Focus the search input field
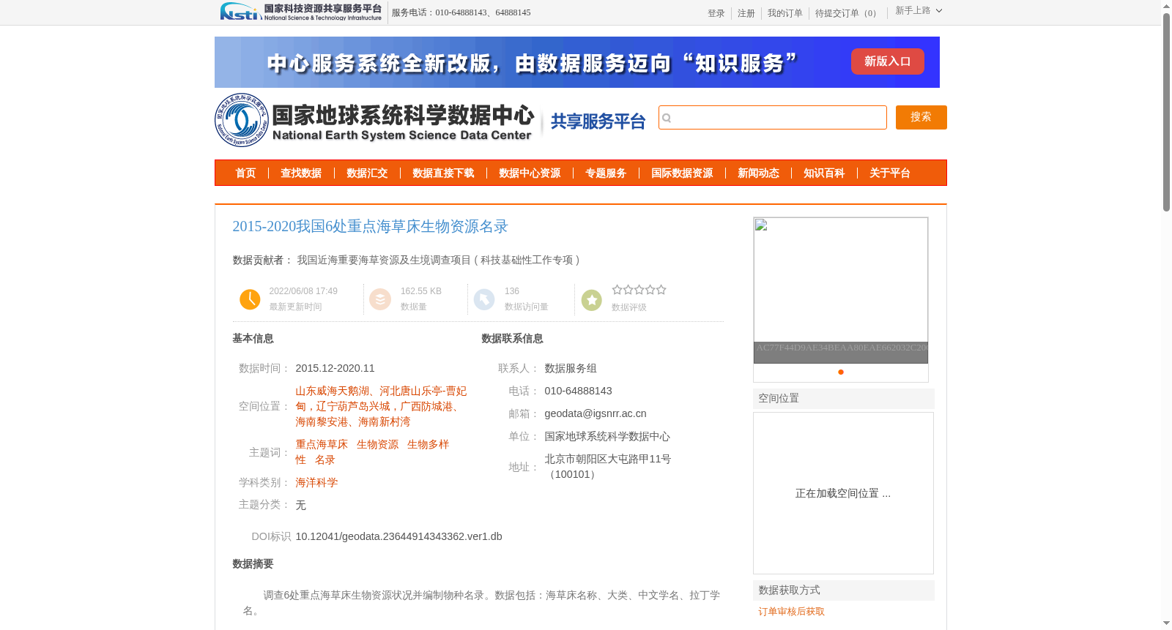Viewport: 1172px width, 630px height. [773, 118]
